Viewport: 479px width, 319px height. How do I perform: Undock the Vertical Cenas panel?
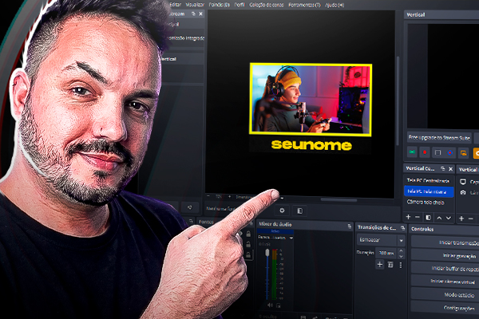[x=442, y=168]
